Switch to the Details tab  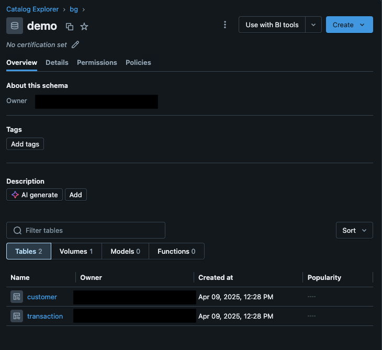[57, 62]
